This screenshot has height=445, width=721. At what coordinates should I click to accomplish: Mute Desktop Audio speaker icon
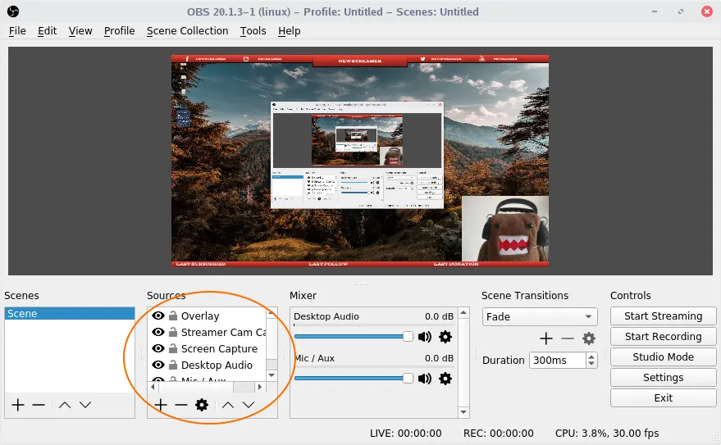tap(424, 337)
